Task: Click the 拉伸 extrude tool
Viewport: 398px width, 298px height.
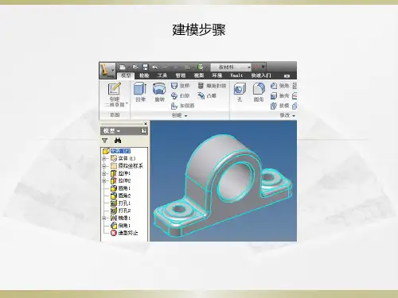Action: pyautogui.click(x=140, y=92)
